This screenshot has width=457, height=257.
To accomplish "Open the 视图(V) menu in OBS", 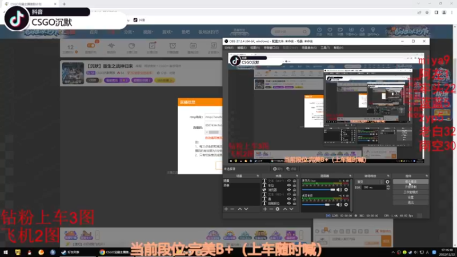I will tap(255, 48).
